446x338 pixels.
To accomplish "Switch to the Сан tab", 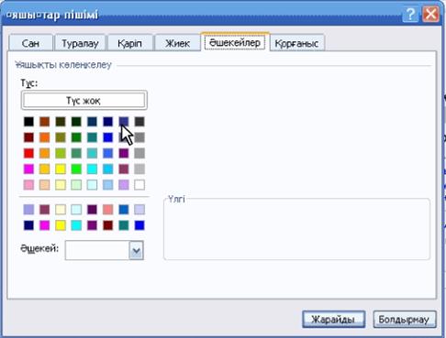I will click(x=31, y=43).
